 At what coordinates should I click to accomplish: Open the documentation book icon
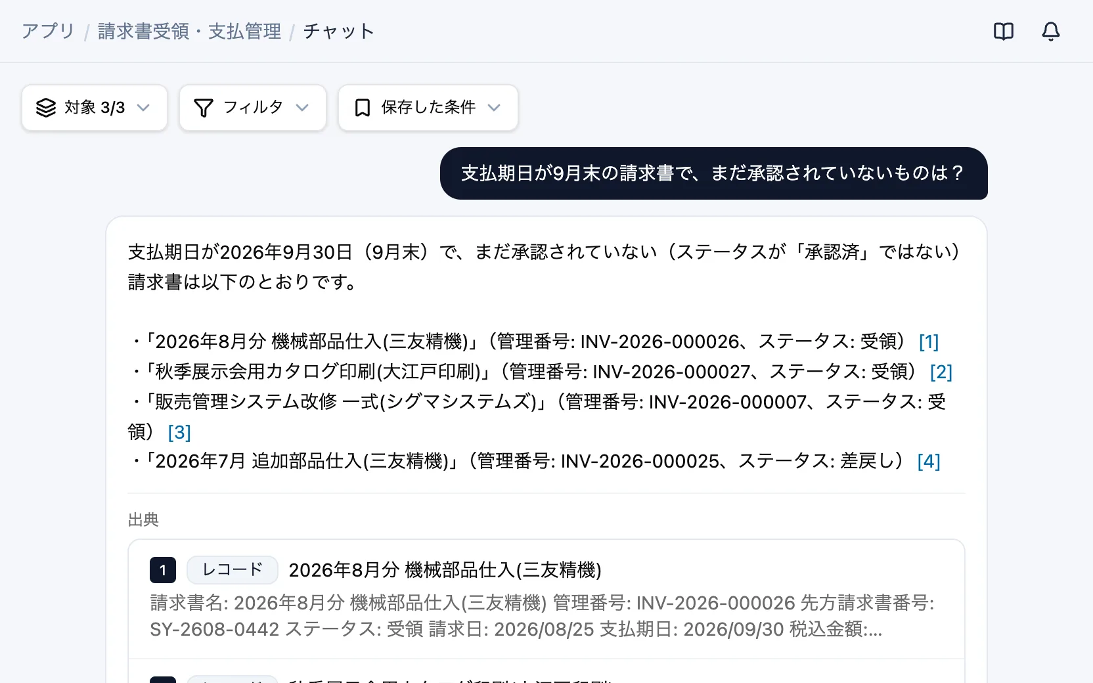click(x=1003, y=31)
